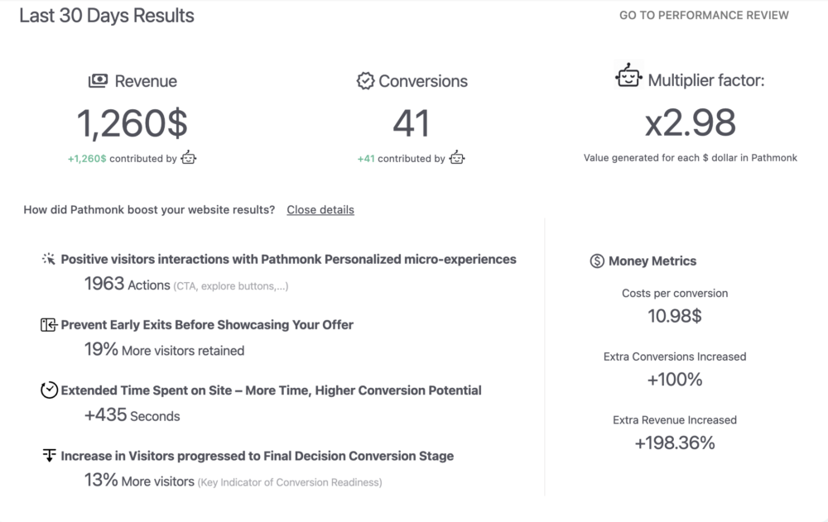Select the Costs per conversion 10.98$ figure
This screenshot has width=828, height=522.
tap(675, 315)
